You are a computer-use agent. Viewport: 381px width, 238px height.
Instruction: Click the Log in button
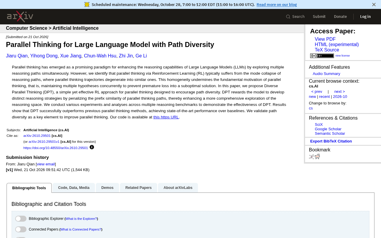[x=366, y=17]
